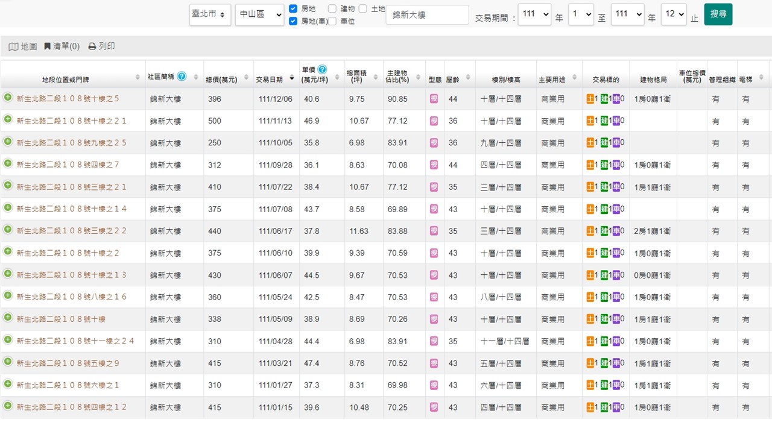Viewport: 772px width, 434px height.
Task: Click help icon next to 社區簡稱
Action: pyautogui.click(x=182, y=77)
